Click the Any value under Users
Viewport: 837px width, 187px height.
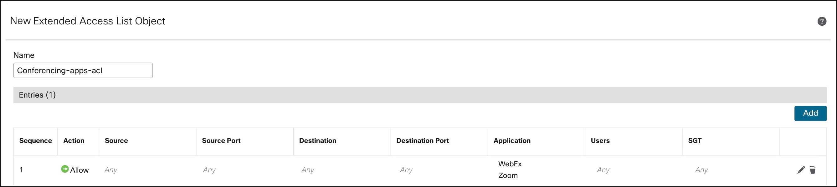(603, 170)
